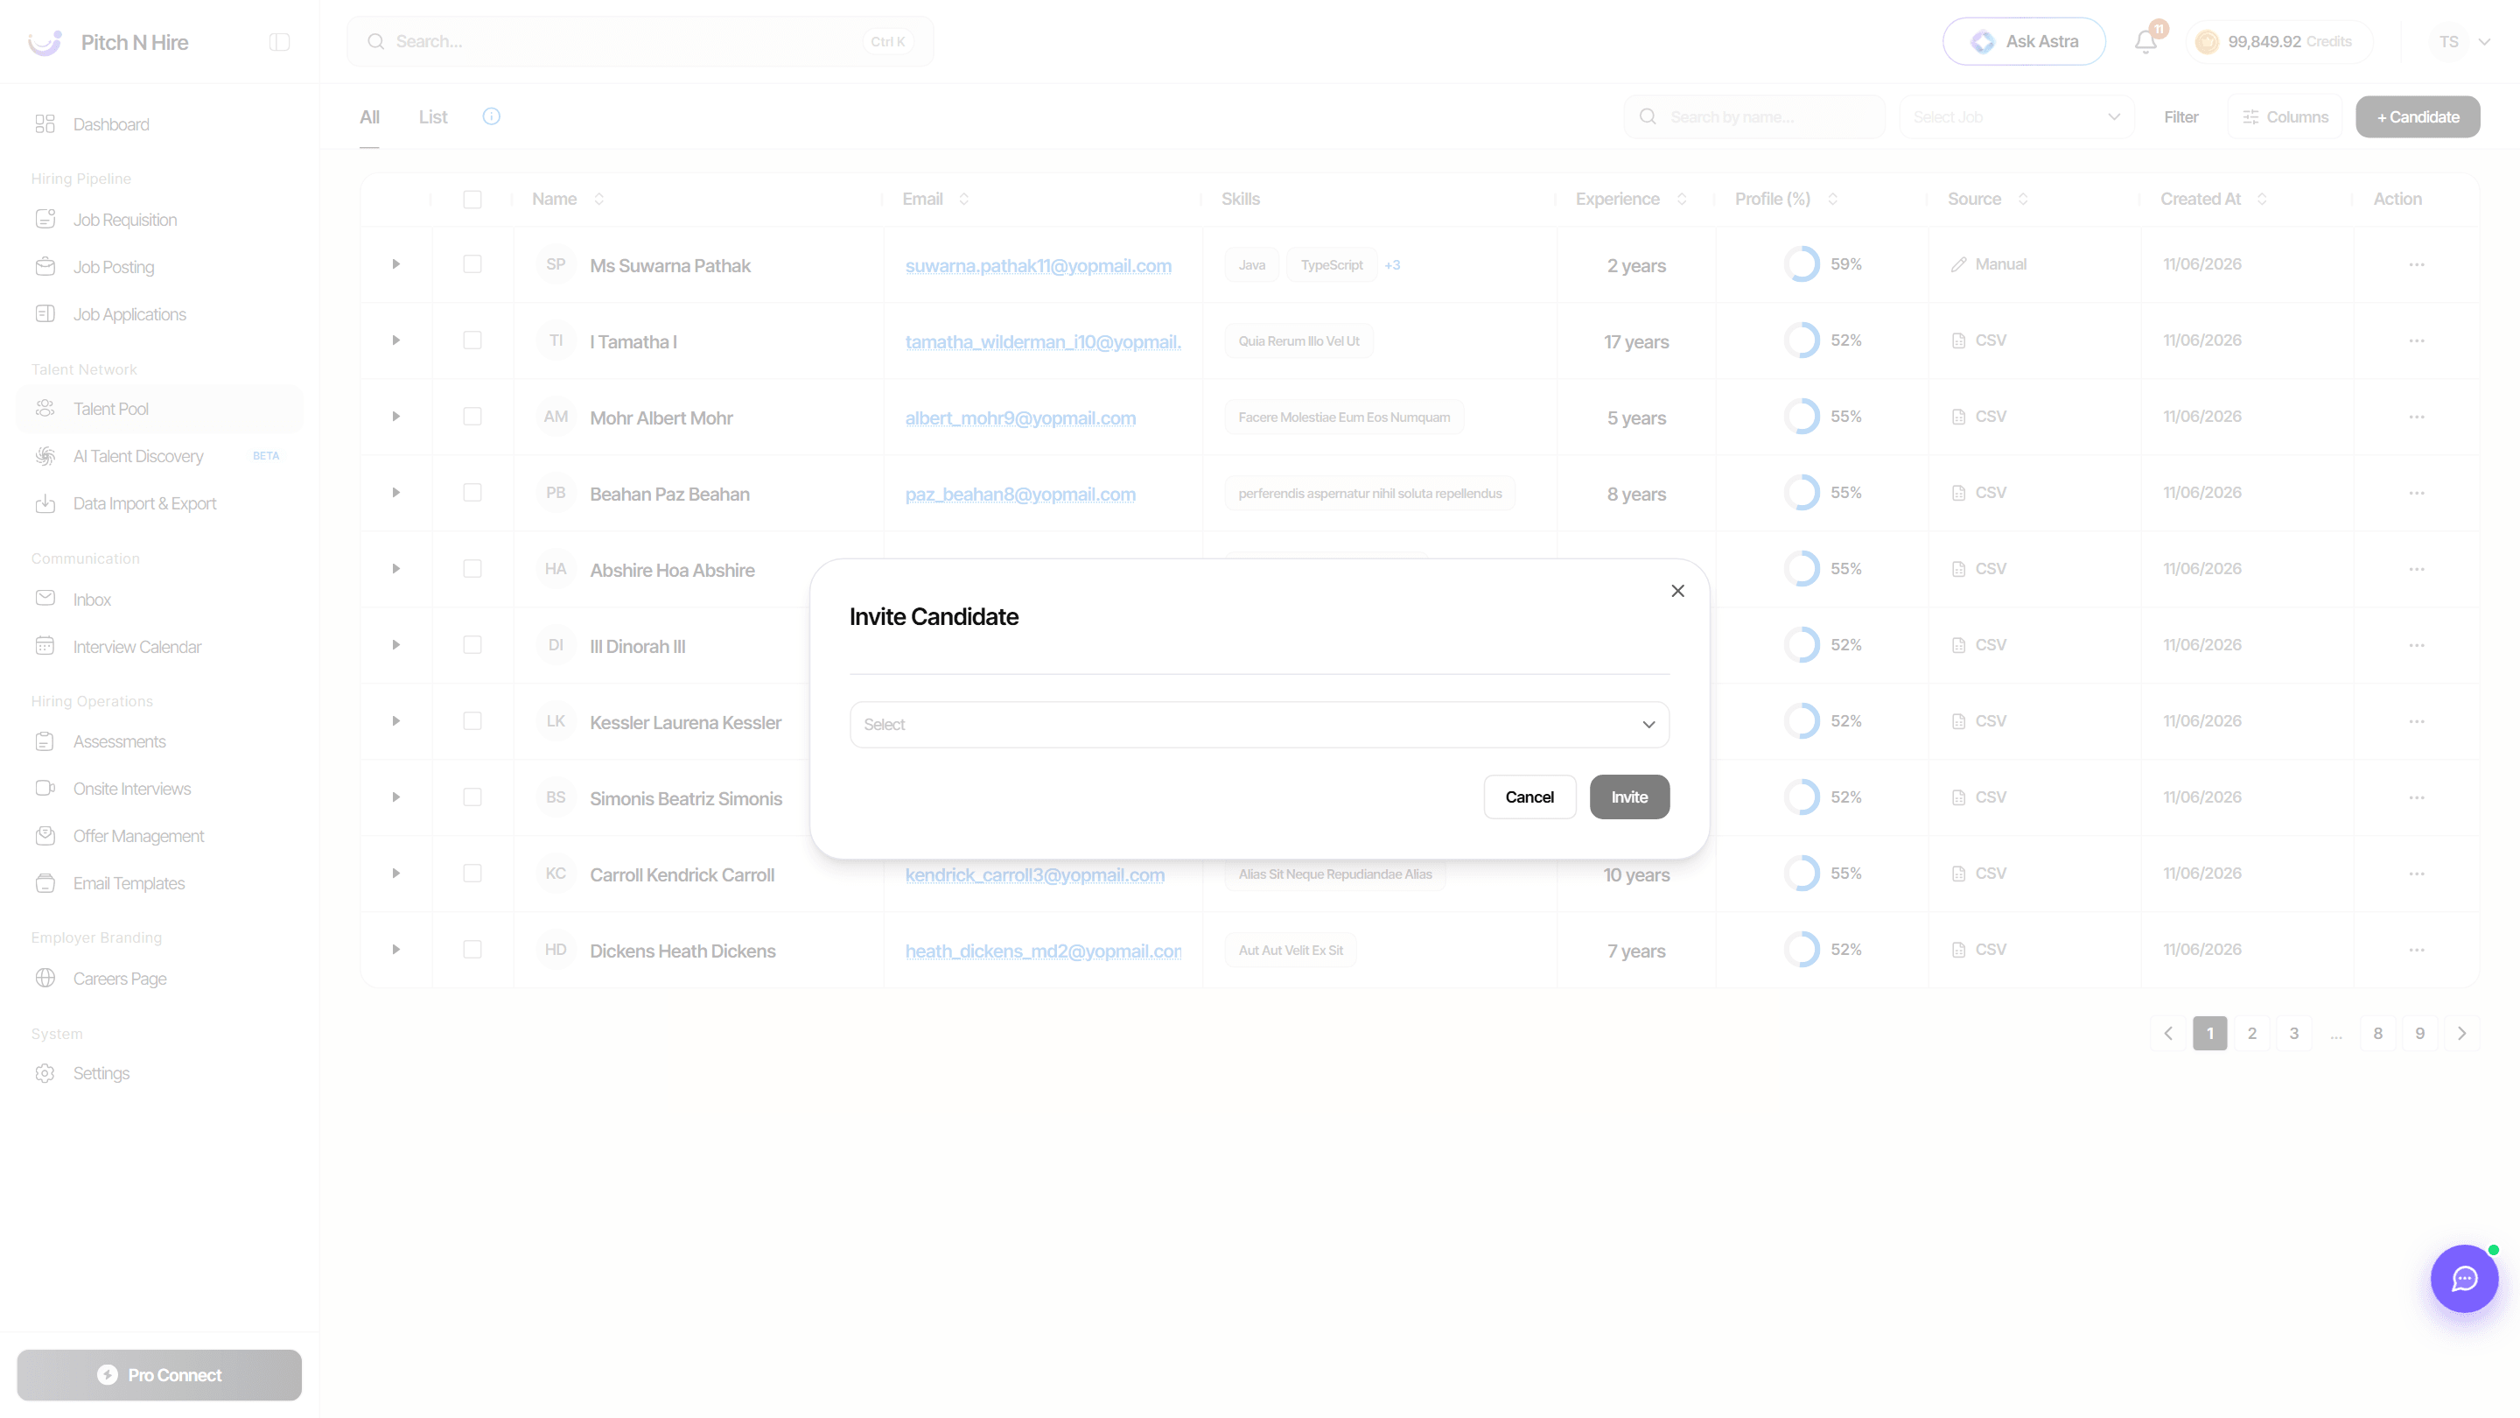Open Offer Management
The width and height of the screenshot is (2520, 1418).
pyautogui.click(x=159, y=836)
